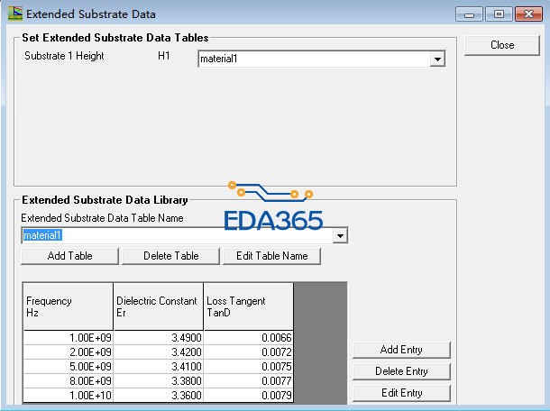Screen dimensions: 550x411
Task: Select the 1.00E+10 frequency cell
Action: click(68, 395)
